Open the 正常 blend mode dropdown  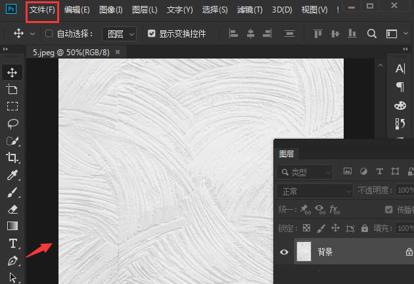pyautogui.click(x=315, y=191)
